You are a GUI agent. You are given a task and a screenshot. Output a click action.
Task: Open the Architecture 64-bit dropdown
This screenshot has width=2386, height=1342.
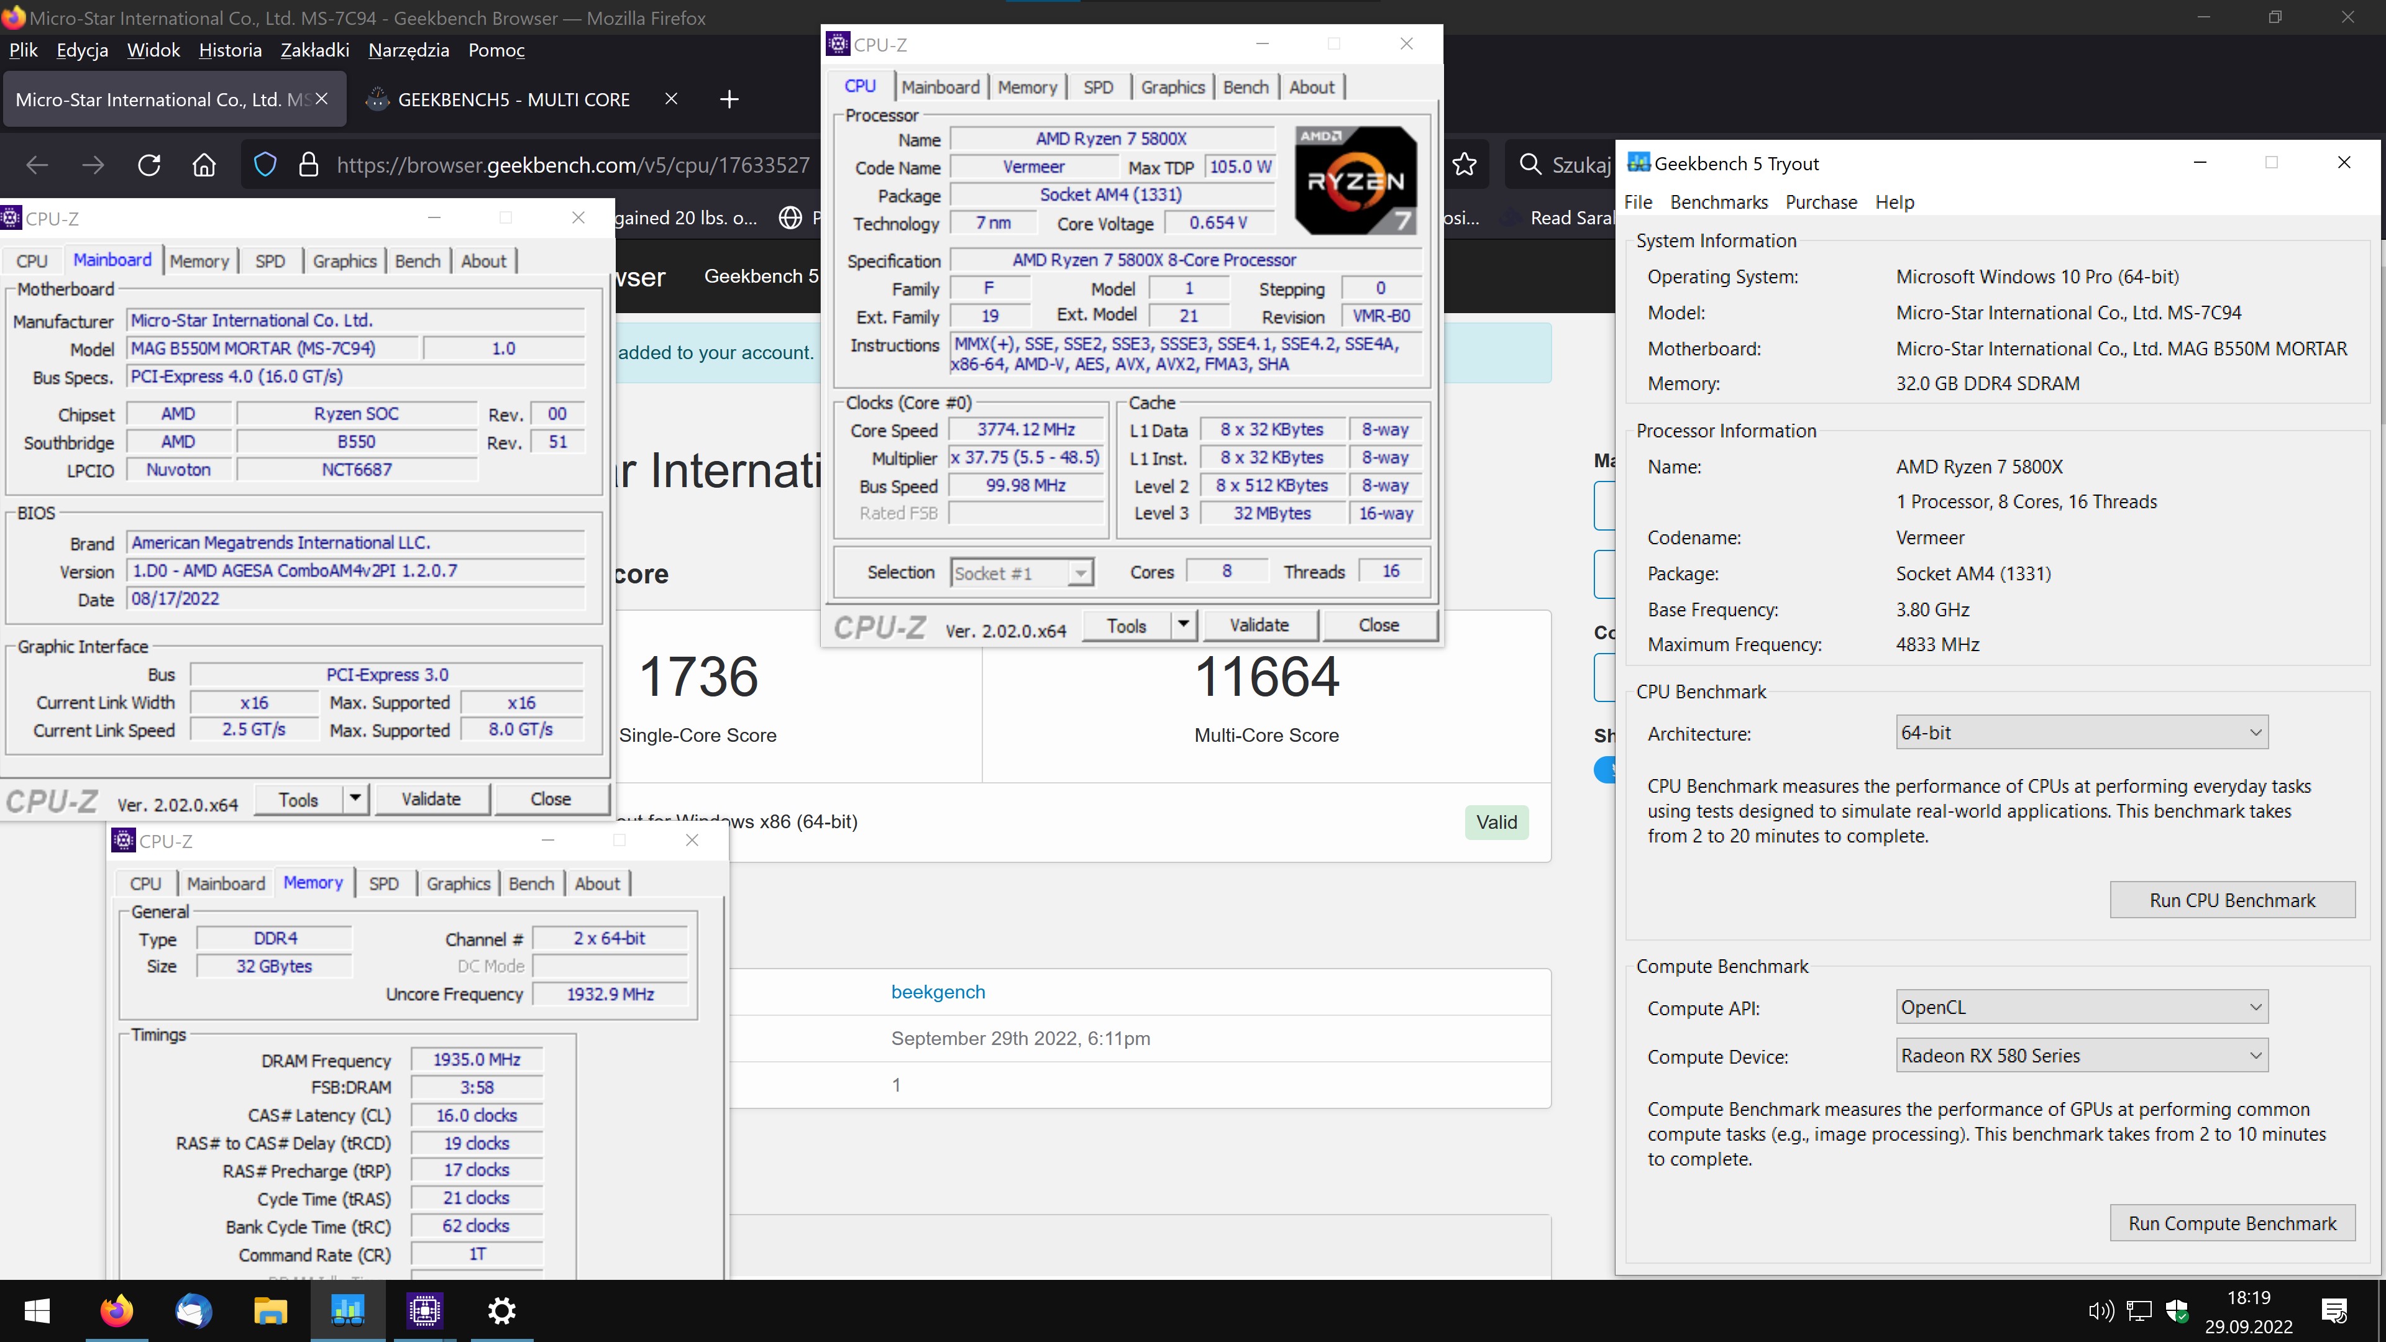point(2082,733)
